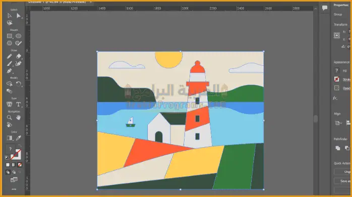Viewport: 352px width, 197px height.
Task: Select the Pencil tool
Action: coord(10,56)
